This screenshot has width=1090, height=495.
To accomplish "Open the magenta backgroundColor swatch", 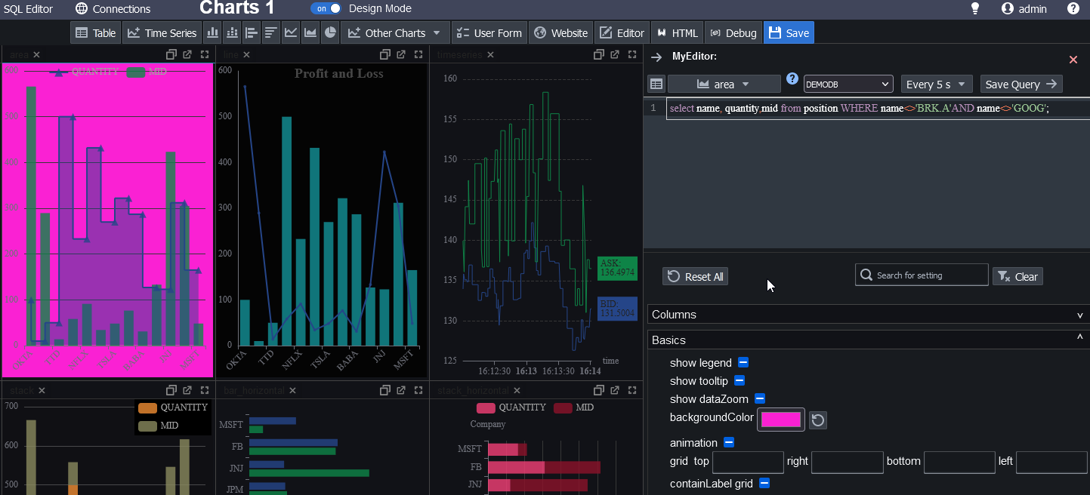I will coord(781,420).
